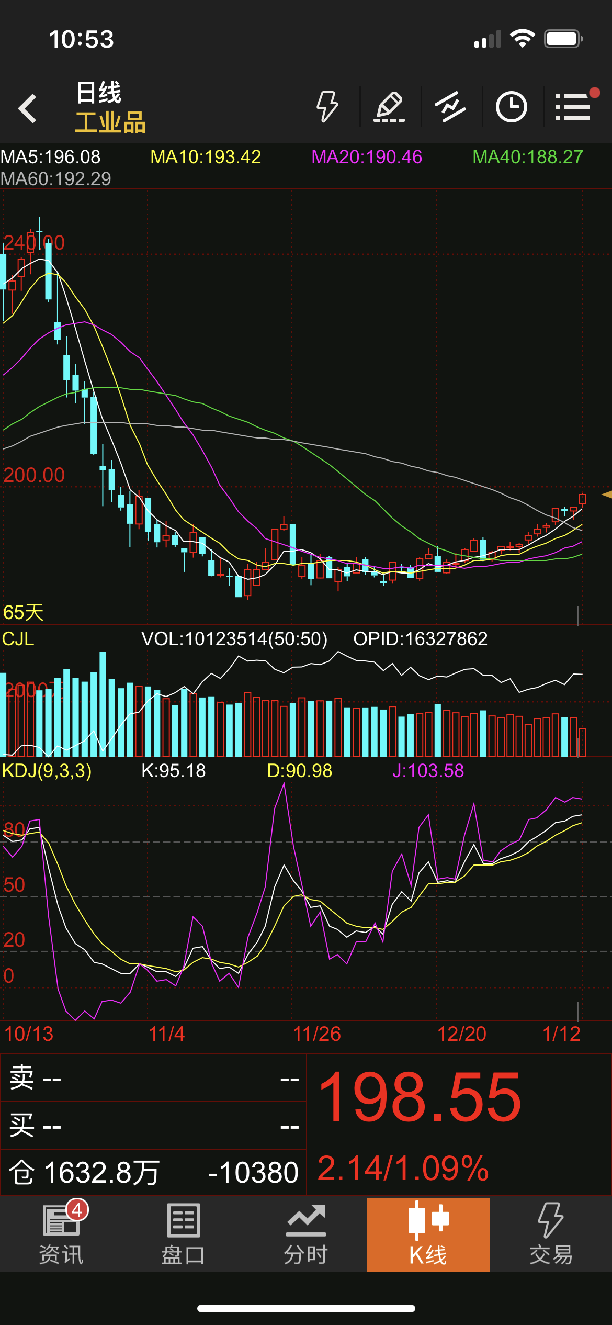Viewport: 612px width, 1325px height.
Task: Switch to the 盘口 tab
Action: click(183, 1234)
